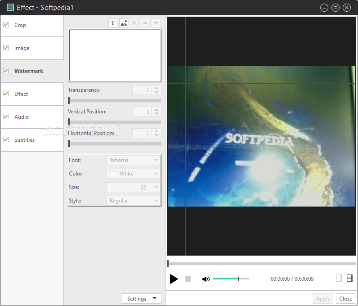This screenshot has width=358, height=306.
Task: Click the Transparency slider track
Action: pos(115,100)
